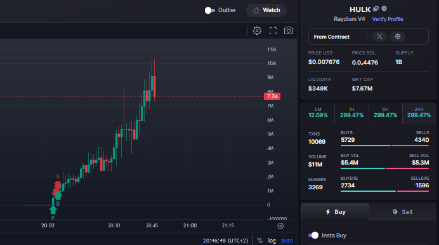This screenshot has width=439, height=245.
Task: Click the 10M price axis label
Action: [x=272, y=63]
